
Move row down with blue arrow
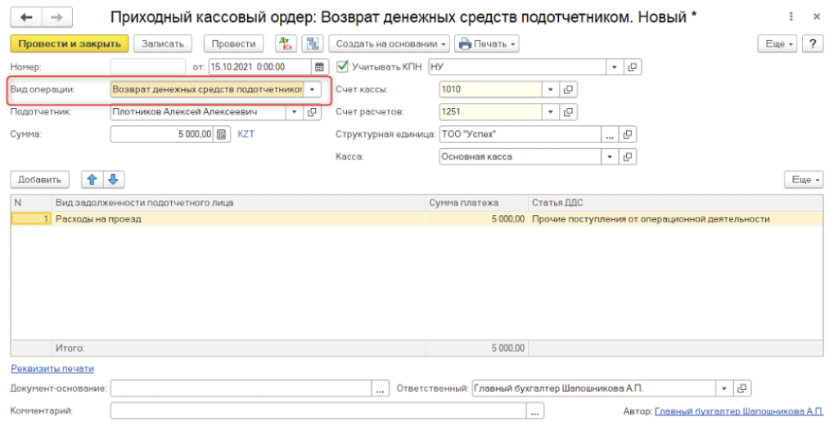tap(113, 180)
